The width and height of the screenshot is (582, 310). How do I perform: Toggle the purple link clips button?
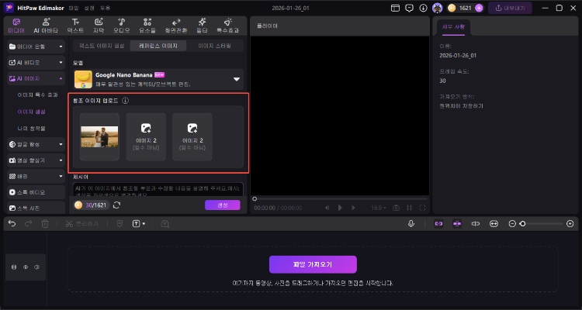[438, 224]
